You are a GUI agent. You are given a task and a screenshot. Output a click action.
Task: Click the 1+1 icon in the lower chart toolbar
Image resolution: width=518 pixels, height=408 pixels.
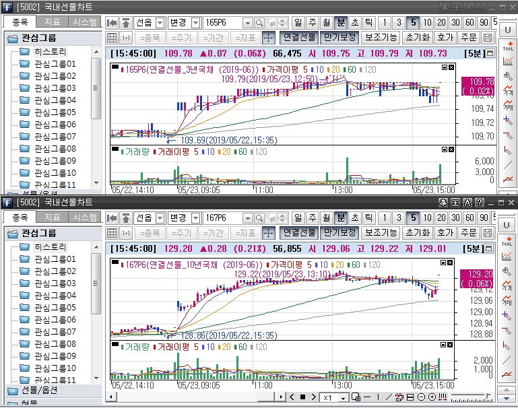point(126,232)
